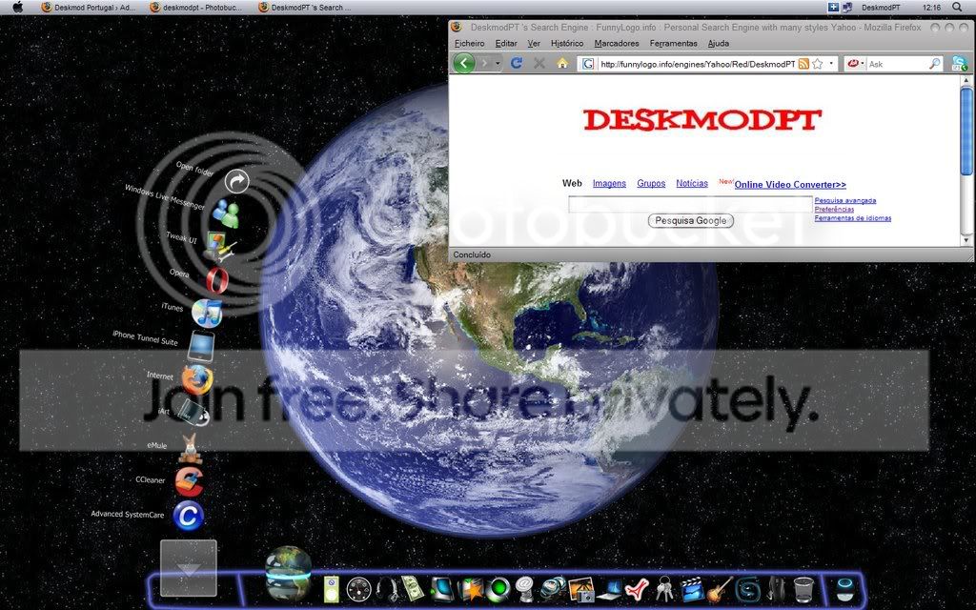Reload the page in Firefox

click(517, 64)
